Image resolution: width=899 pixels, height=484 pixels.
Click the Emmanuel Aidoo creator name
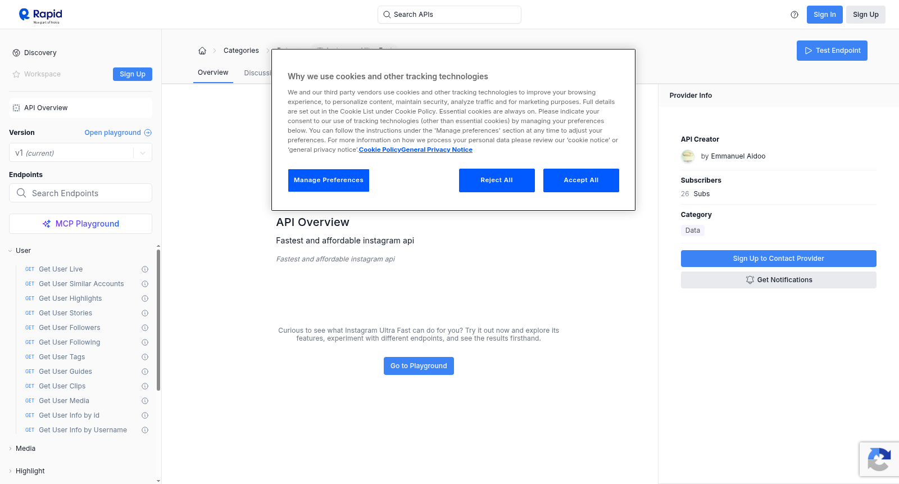[738, 156]
